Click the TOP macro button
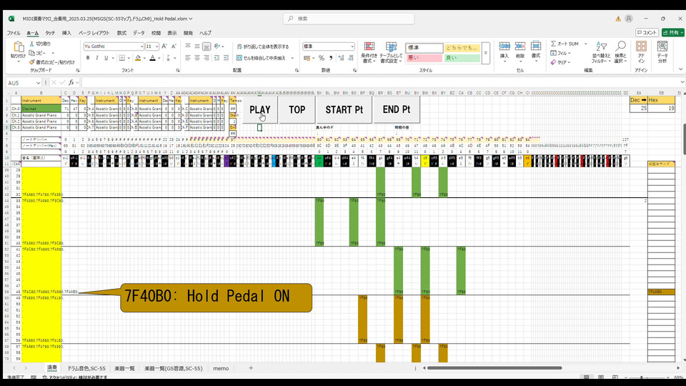The height and width of the screenshot is (386, 686). click(x=297, y=110)
